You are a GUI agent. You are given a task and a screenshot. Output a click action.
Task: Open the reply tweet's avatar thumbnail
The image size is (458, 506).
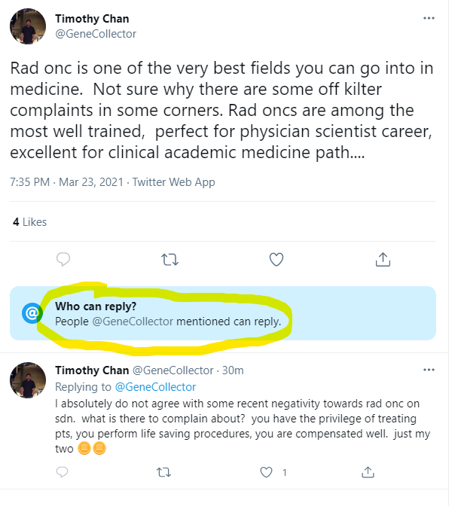[28, 379]
